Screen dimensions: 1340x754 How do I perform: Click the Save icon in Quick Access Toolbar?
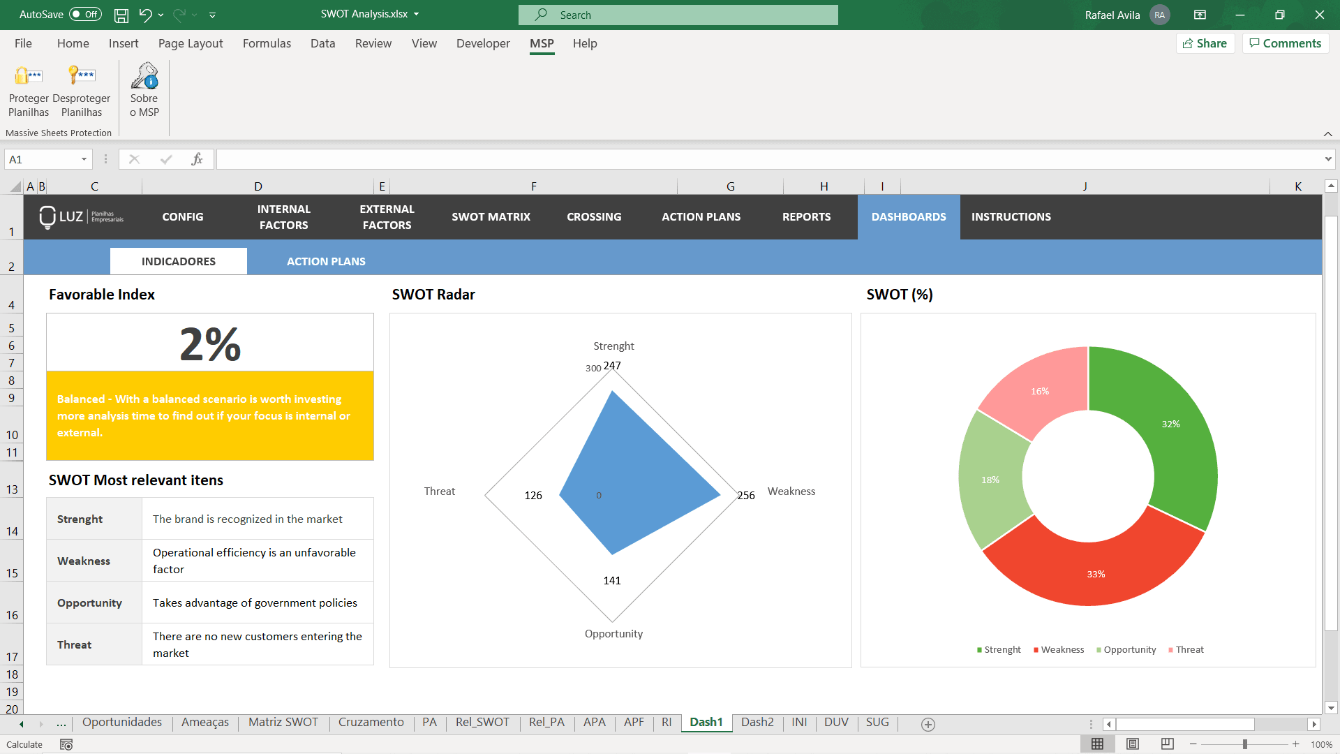tap(121, 15)
